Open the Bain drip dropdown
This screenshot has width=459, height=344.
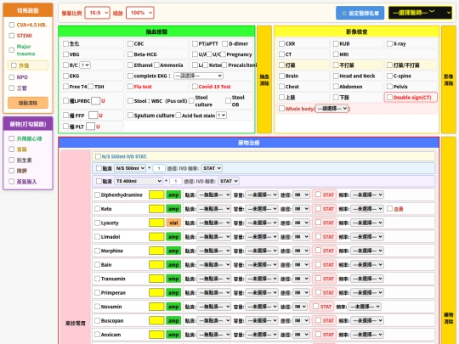(214, 265)
